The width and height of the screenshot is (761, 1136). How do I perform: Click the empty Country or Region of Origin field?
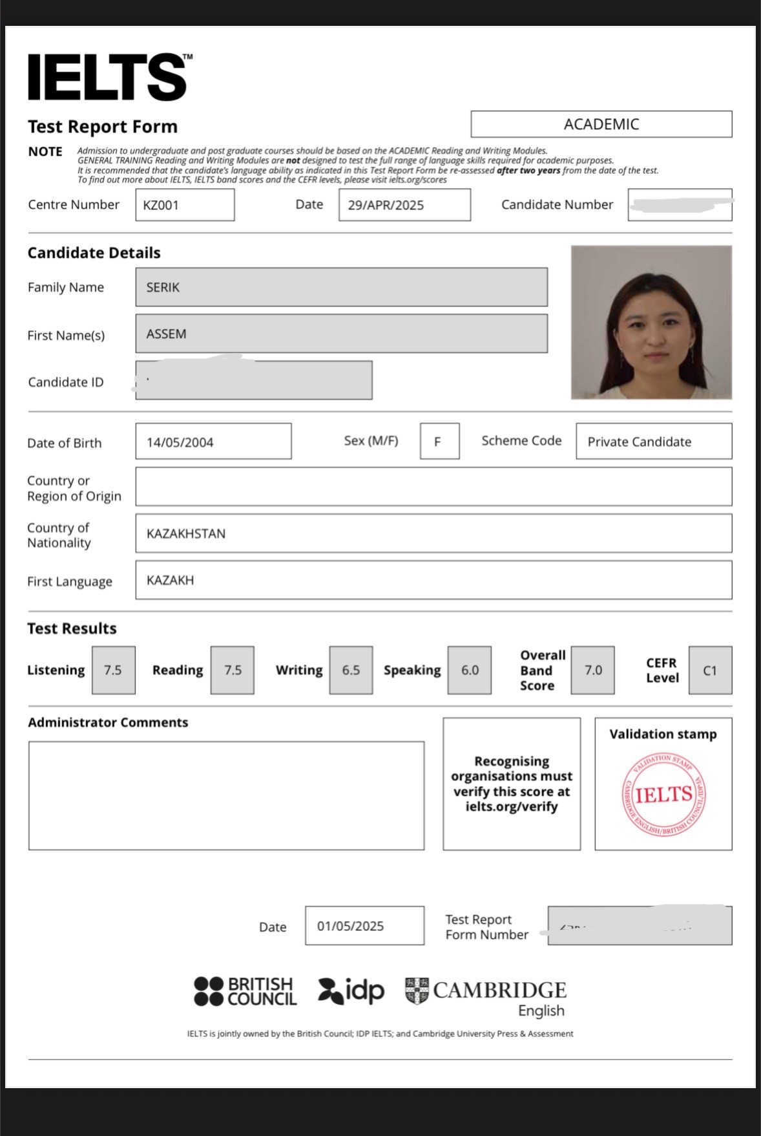click(433, 487)
